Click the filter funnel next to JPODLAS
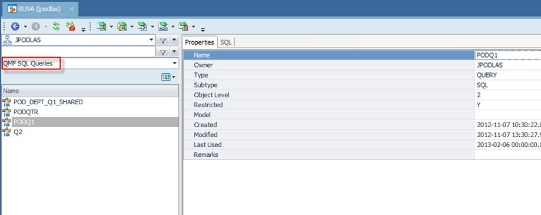This screenshot has width=541, height=215. pyautogui.click(x=163, y=41)
